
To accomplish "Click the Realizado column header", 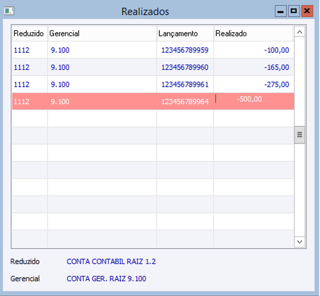I will 254,34.
